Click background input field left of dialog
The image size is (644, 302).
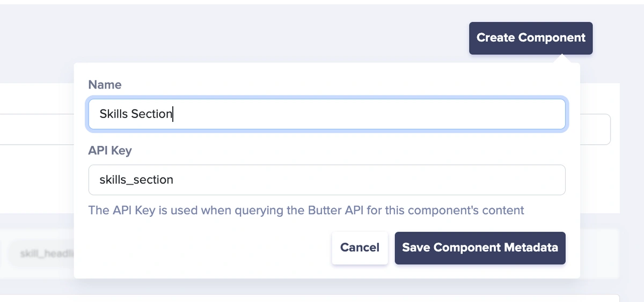[x=36, y=129]
